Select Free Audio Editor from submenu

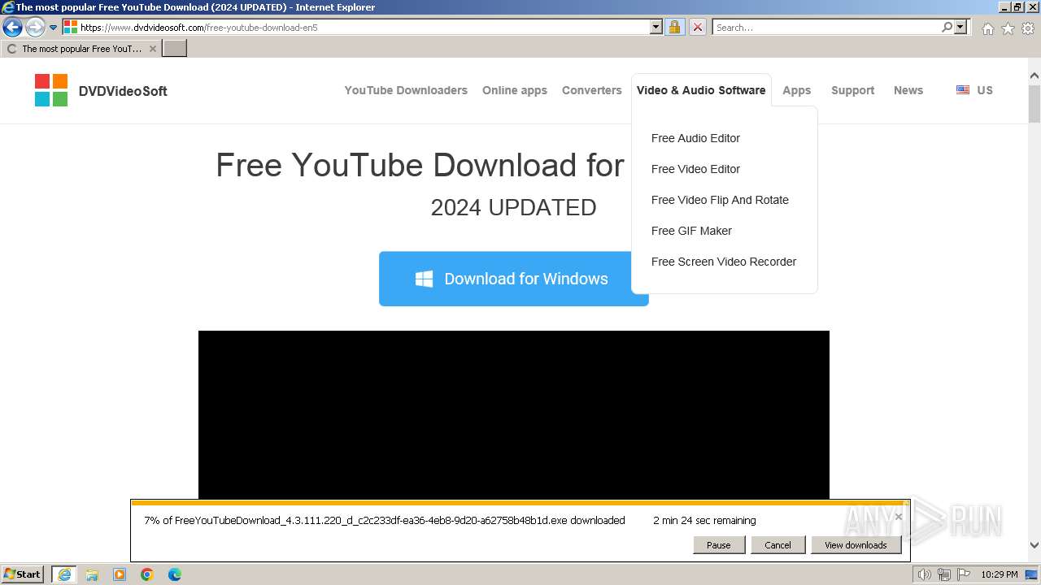tap(695, 138)
